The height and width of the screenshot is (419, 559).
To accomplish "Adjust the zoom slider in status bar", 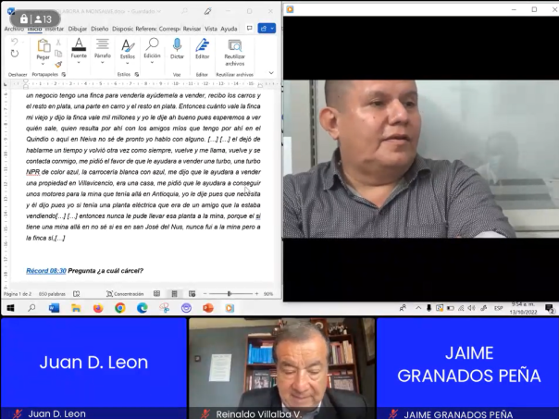I will click(231, 293).
